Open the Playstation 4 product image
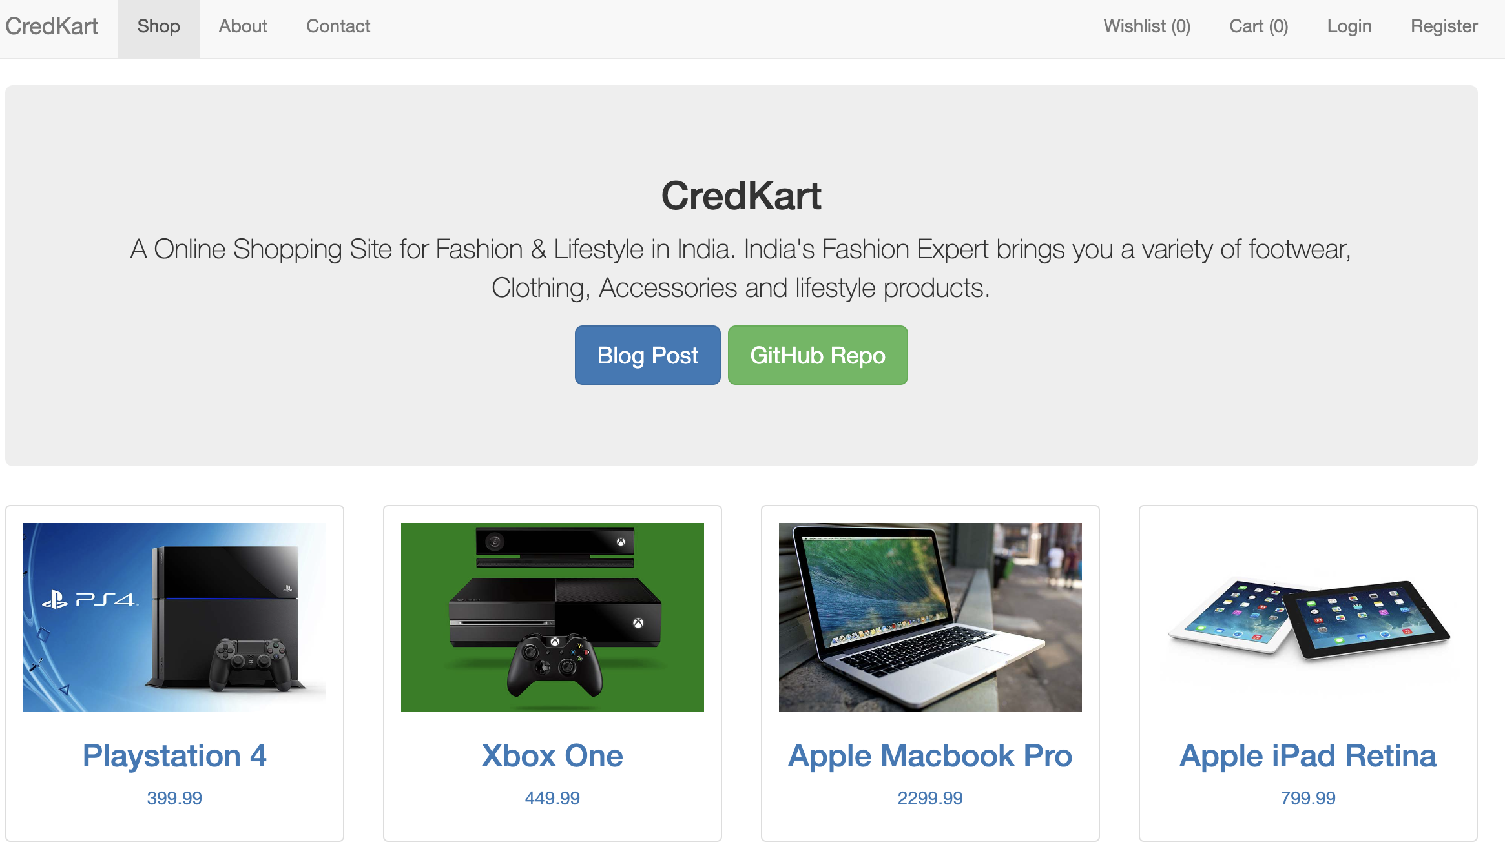Image resolution: width=1505 pixels, height=860 pixels. [174, 617]
